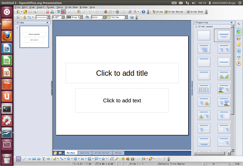The width and height of the screenshot is (243, 166).
Task: Select the Text tool
Action: pyautogui.click(x=43, y=159)
